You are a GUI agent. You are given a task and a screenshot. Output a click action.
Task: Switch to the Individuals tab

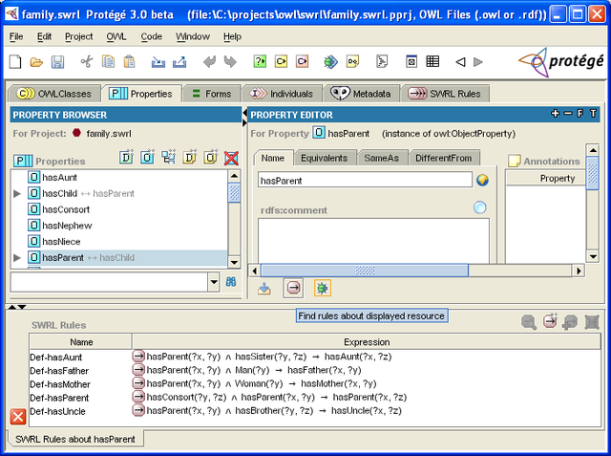283,94
